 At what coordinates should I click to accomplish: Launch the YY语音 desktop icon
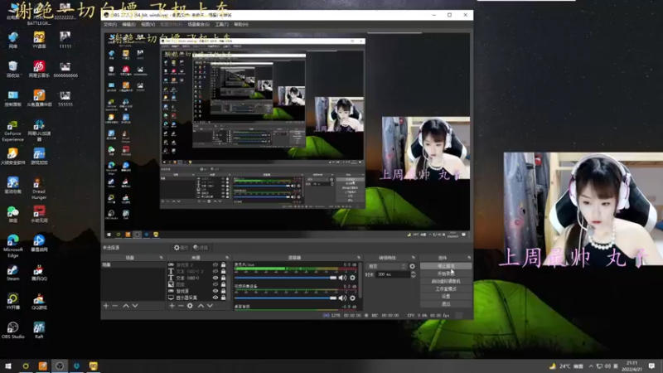tap(39, 40)
